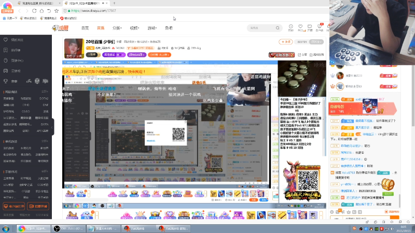Screen dimensions: 415x233
Task: Click the gold bar gift icon
Action: point(282,215)
